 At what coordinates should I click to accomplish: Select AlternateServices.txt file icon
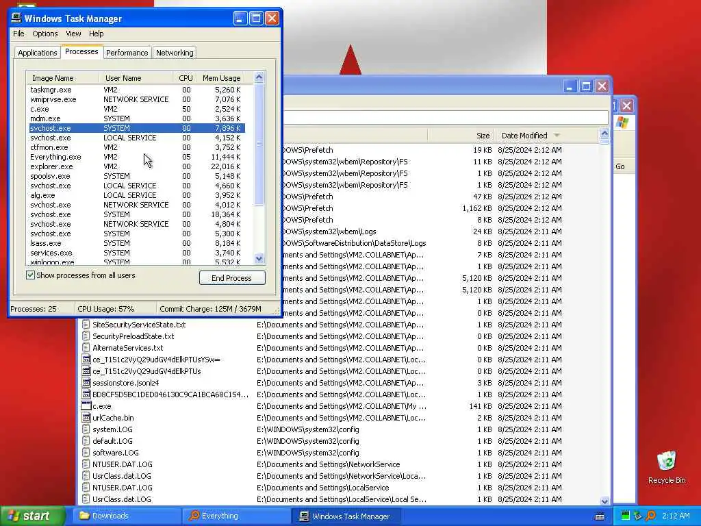[x=86, y=347]
